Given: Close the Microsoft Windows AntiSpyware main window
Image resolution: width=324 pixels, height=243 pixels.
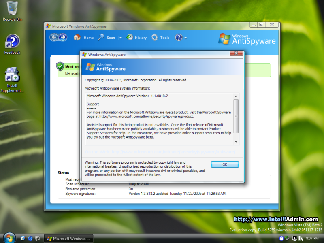Looking at the screenshot, I should click(272, 25).
